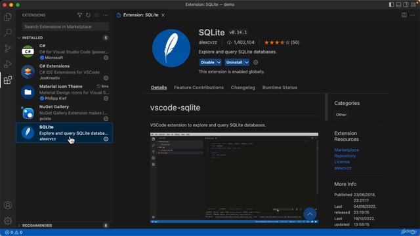This screenshot has width=420, height=236.
Task: Open the Marketplace resource link
Action: (346, 150)
